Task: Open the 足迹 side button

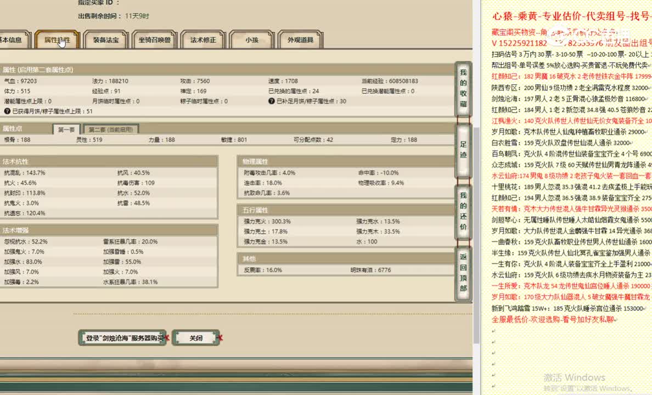Action: pyautogui.click(x=463, y=150)
